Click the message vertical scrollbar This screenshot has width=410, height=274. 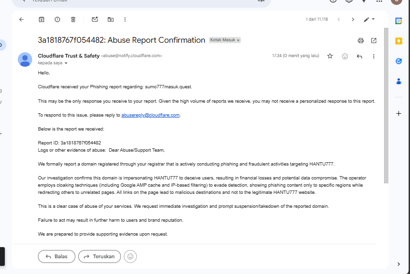point(386,106)
